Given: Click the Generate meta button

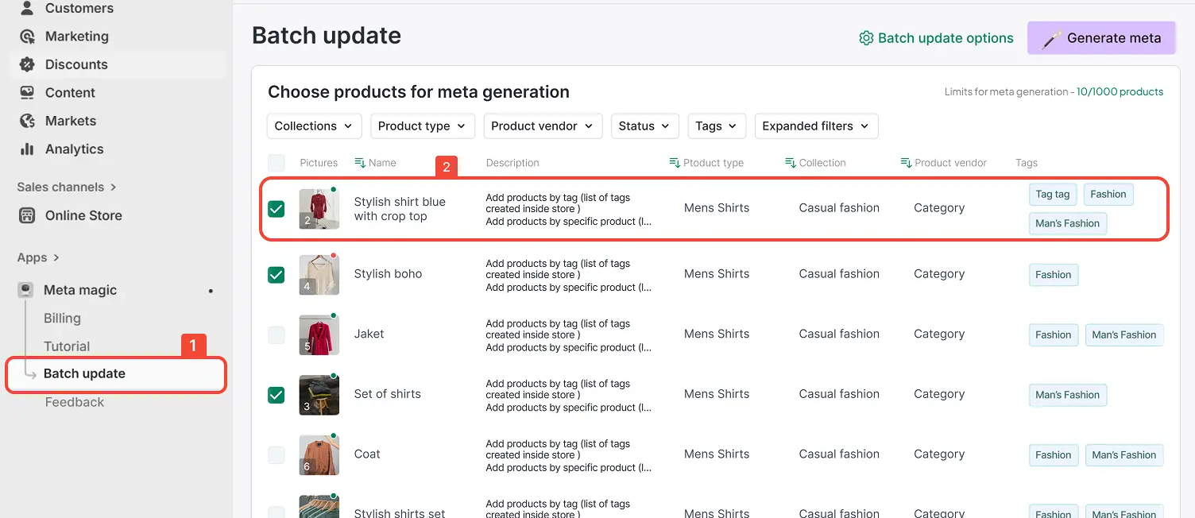Looking at the screenshot, I should (x=1101, y=37).
